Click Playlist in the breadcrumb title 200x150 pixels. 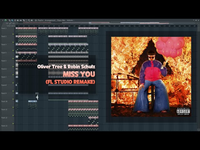[x=41, y=20]
